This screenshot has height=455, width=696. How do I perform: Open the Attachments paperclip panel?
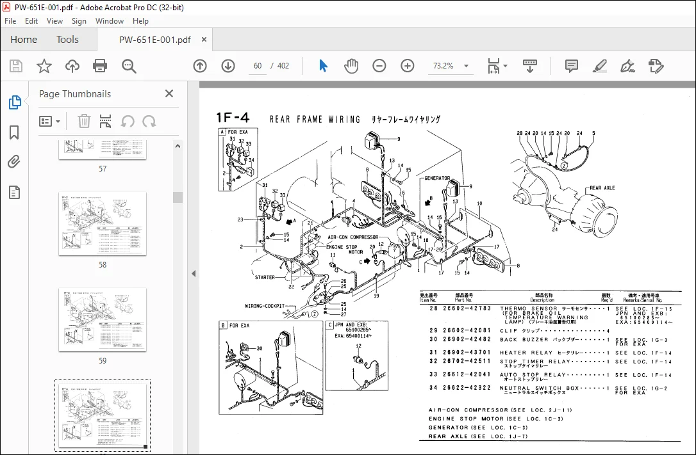pyautogui.click(x=14, y=162)
